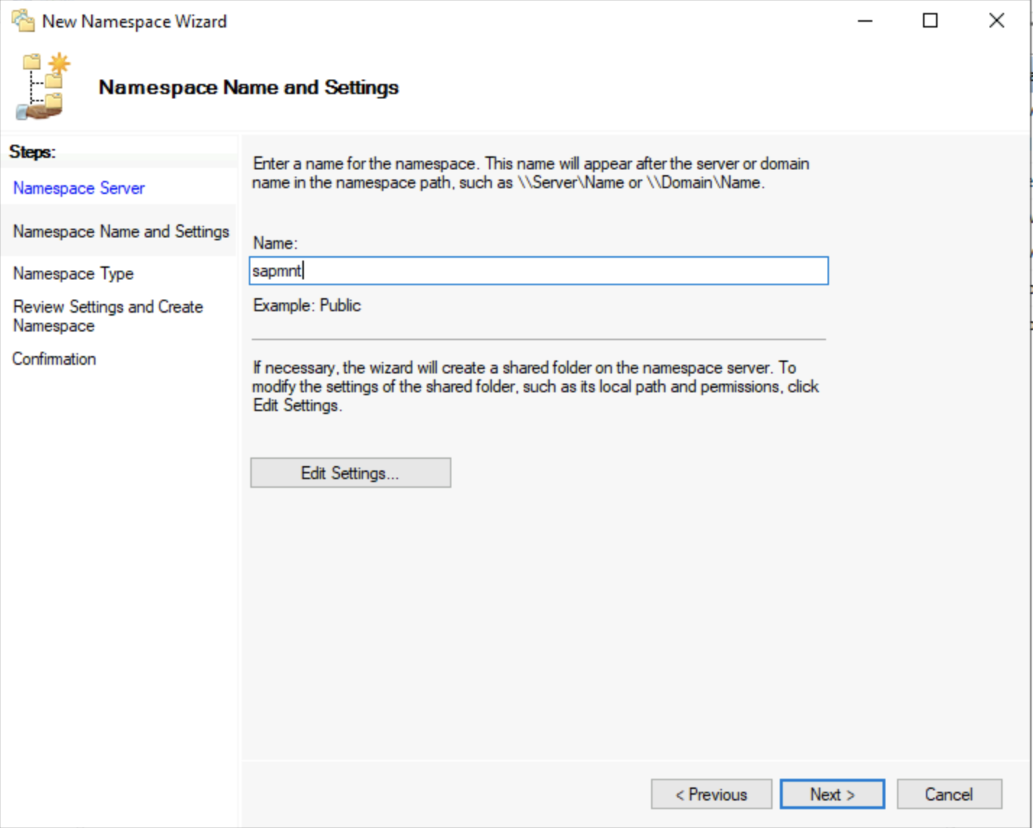The height and width of the screenshot is (828, 1033).
Task: Click the 'Steps:' heading
Action: pyautogui.click(x=33, y=152)
